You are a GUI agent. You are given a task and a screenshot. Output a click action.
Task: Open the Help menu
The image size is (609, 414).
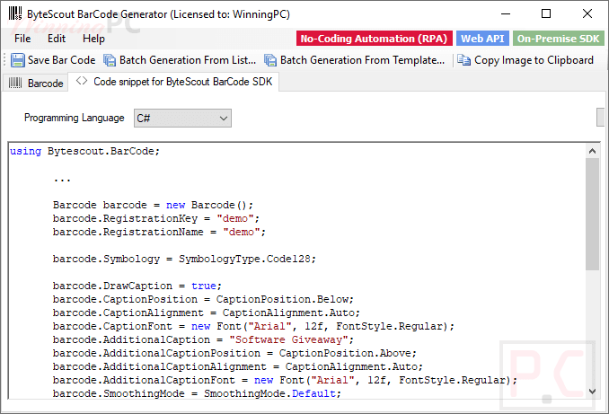[x=93, y=39]
